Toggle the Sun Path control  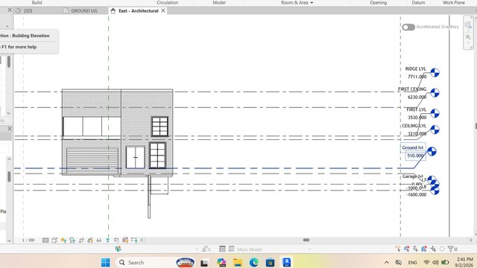tap(63, 240)
